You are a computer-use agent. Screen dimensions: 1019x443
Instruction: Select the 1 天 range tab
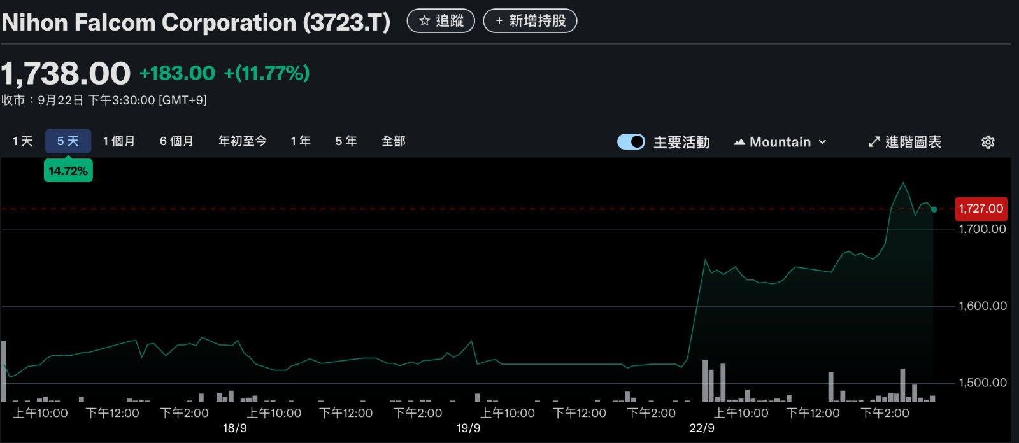(22, 141)
